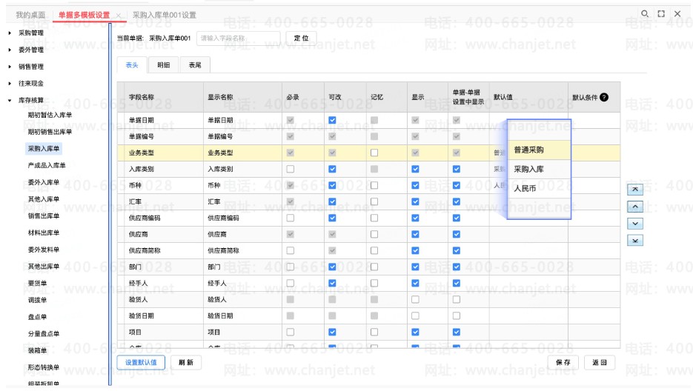Expand the 销售管理 tree node
This screenshot has height=391, width=693.
tap(10, 66)
